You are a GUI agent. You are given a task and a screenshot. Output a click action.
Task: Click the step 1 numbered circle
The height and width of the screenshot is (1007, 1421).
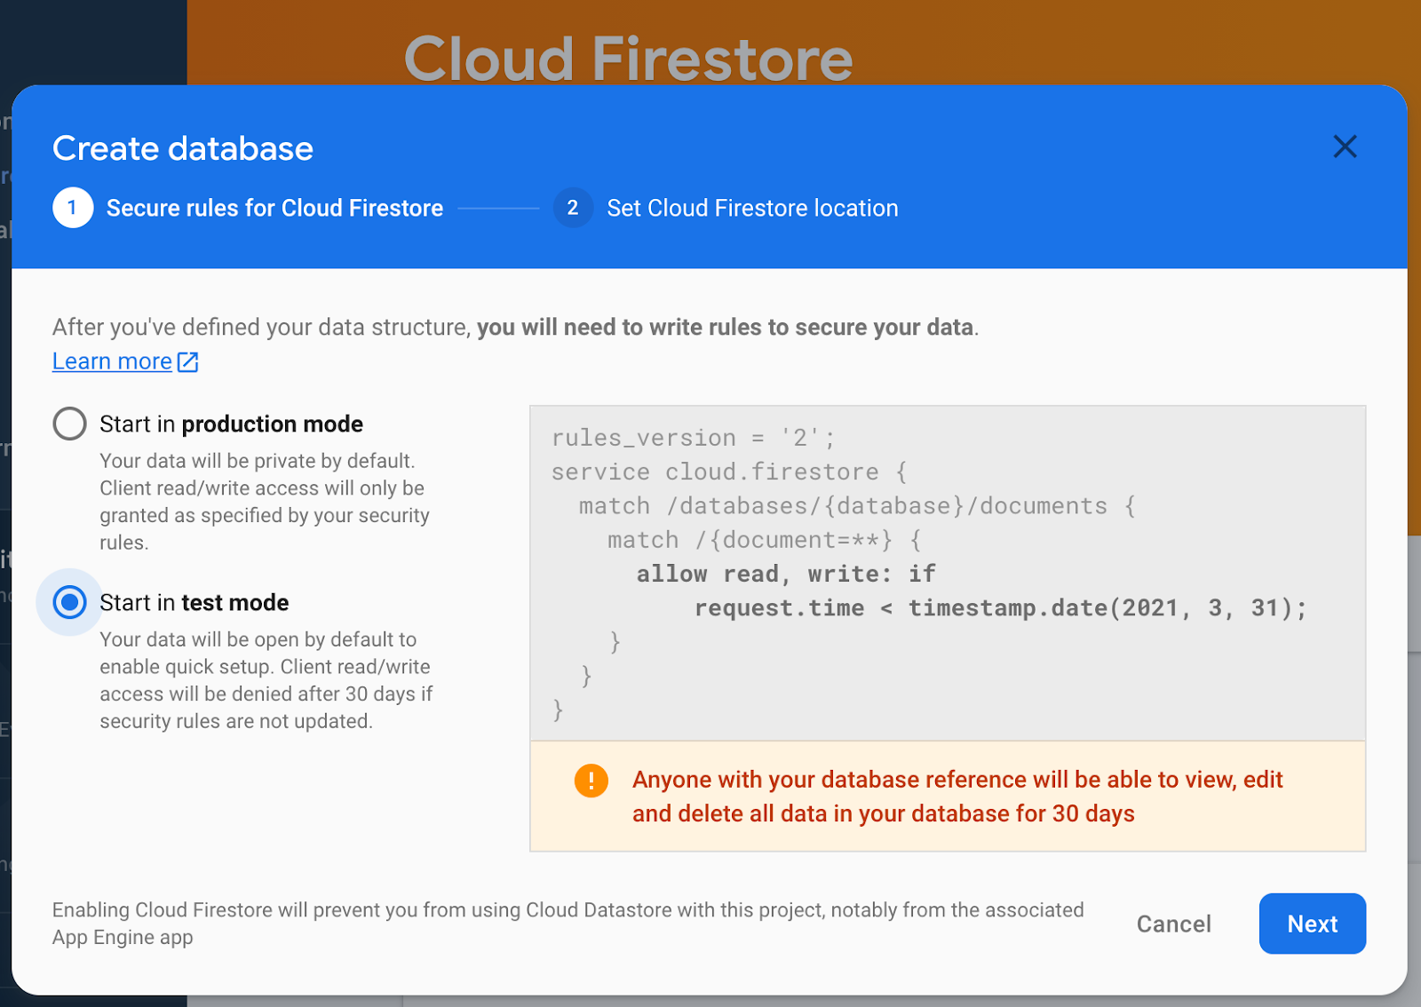coord(74,208)
